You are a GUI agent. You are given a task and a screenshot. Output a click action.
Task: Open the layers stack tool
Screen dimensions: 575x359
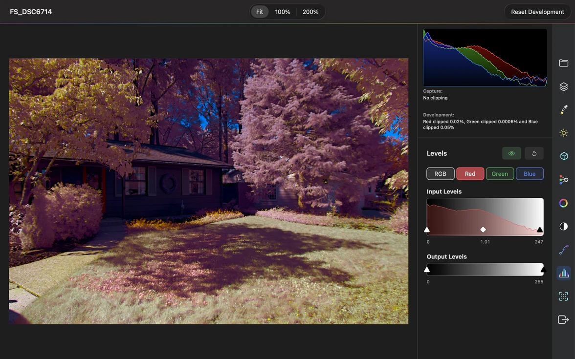tap(564, 86)
